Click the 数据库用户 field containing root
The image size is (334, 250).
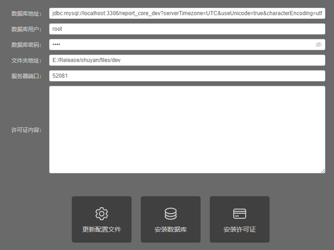(187, 29)
